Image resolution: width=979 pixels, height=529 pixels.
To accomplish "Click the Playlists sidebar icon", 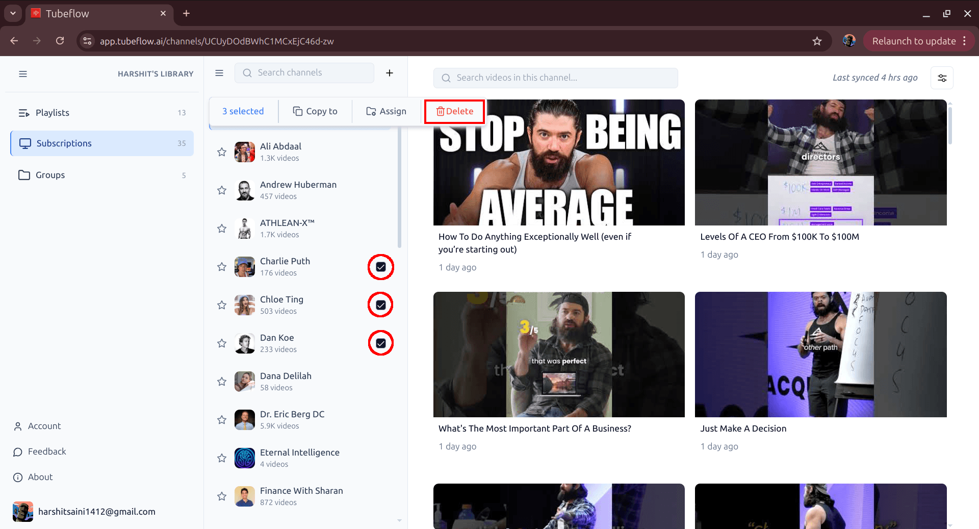I will [24, 113].
